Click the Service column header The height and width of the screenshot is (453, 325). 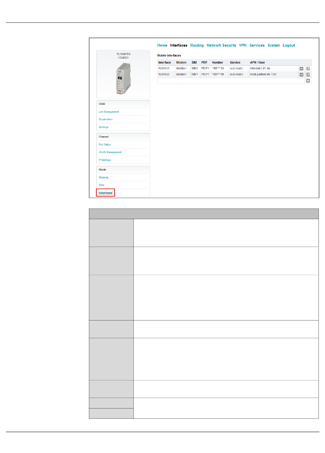235,63
